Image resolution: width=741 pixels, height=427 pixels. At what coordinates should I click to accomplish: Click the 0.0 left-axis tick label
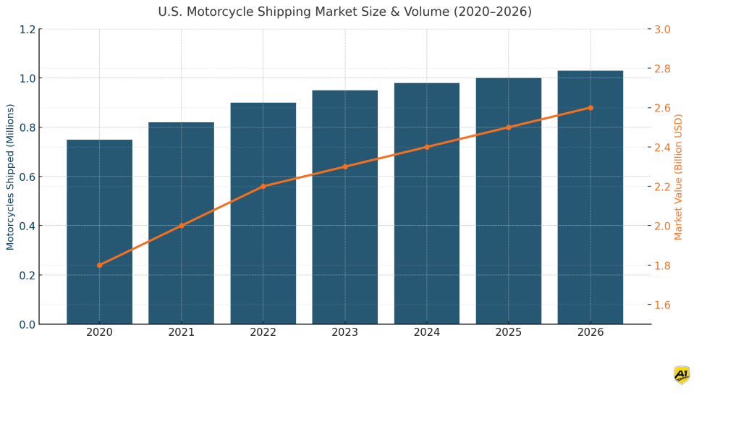[25, 324]
